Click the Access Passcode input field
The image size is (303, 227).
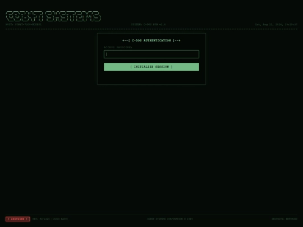pyautogui.click(x=151, y=54)
